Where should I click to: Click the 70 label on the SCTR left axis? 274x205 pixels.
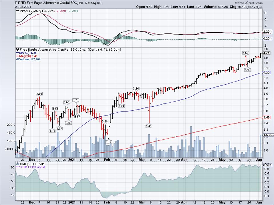13,174
